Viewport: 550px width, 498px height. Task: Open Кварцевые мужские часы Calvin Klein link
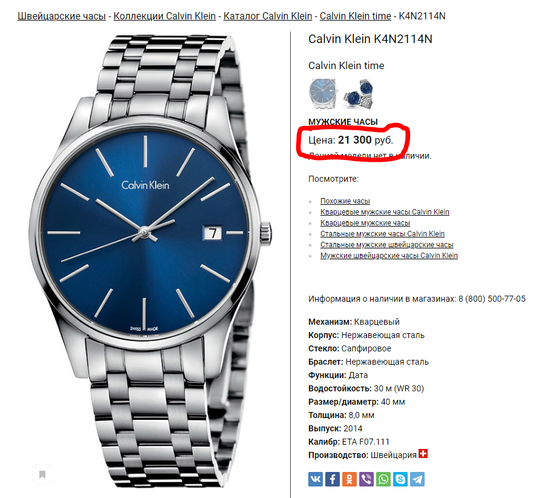[385, 212]
